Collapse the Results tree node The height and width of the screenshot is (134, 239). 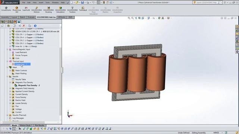[7, 76]
